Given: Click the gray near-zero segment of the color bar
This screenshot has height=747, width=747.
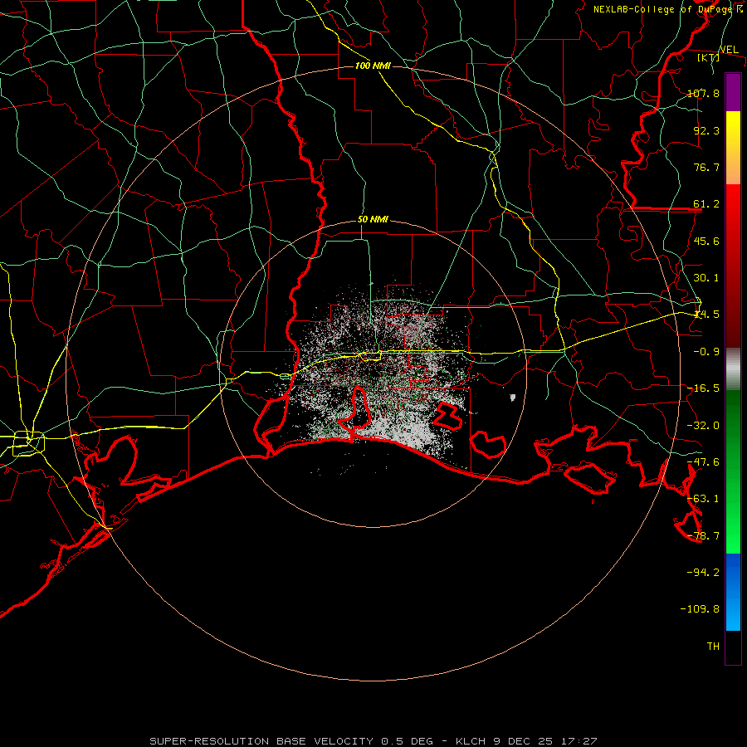Looking at the screenshot, I should coord(733,369).
